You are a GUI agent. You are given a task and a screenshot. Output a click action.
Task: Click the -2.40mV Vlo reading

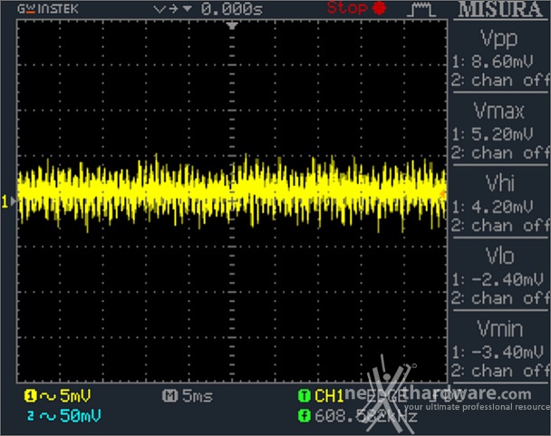(x=507, y=279)
